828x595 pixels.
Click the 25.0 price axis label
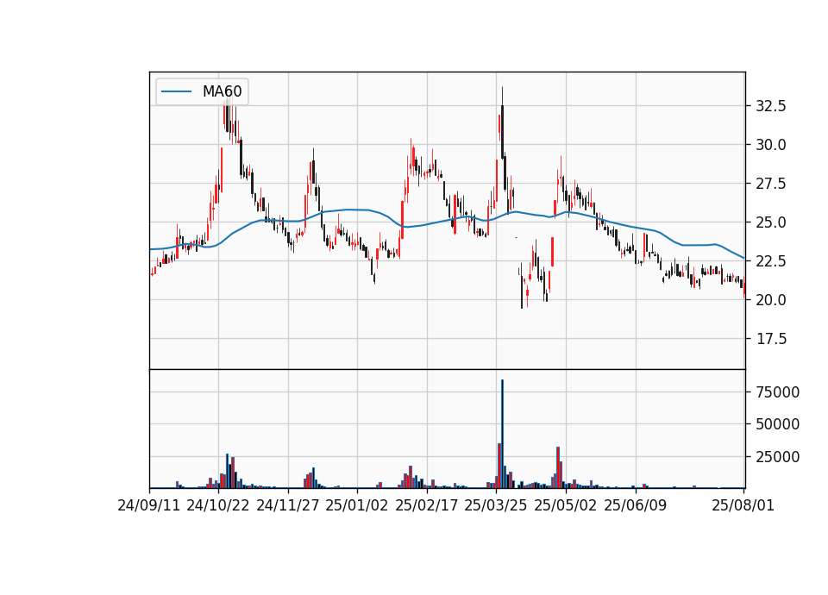click(x=771, y=222)
